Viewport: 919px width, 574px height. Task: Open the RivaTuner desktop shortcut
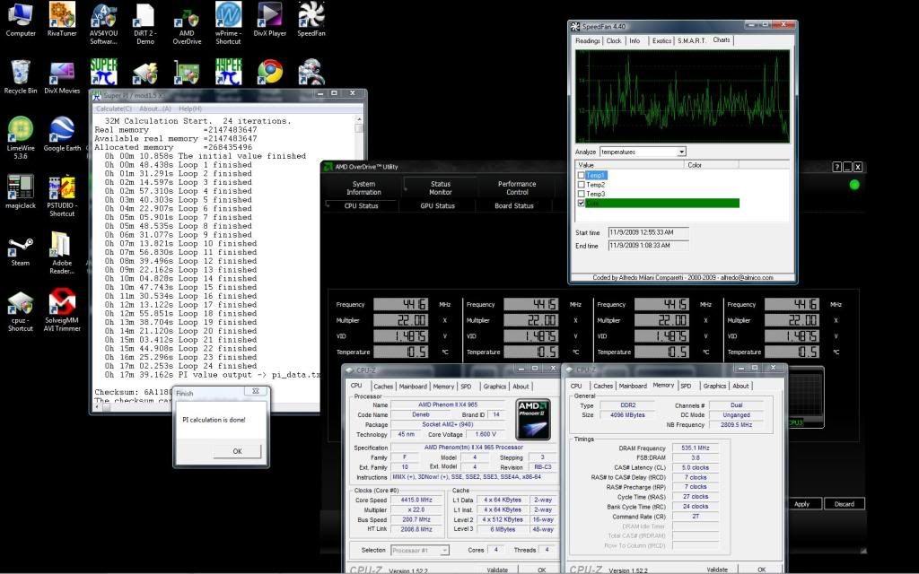tap(62, 15)
